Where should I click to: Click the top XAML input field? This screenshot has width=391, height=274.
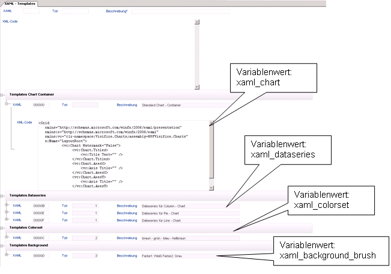point(31,11)
